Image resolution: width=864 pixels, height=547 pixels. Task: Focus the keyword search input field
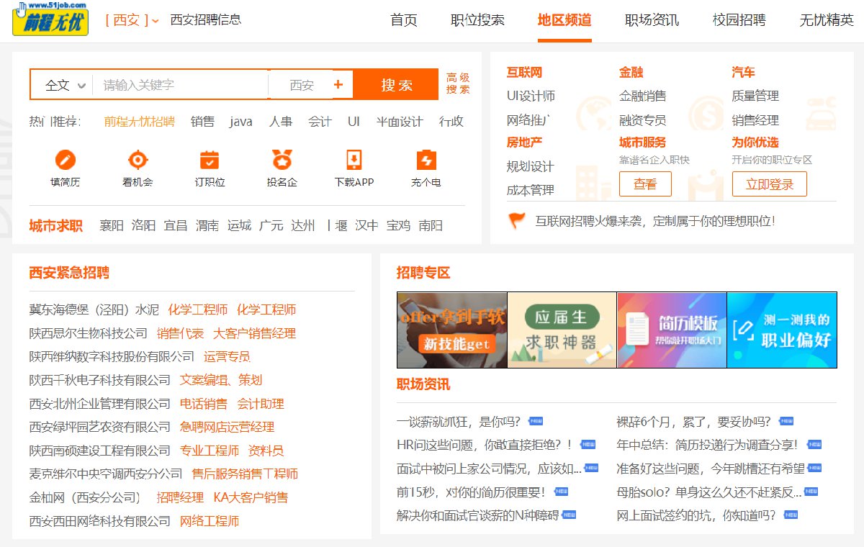[x=180, y=85]
